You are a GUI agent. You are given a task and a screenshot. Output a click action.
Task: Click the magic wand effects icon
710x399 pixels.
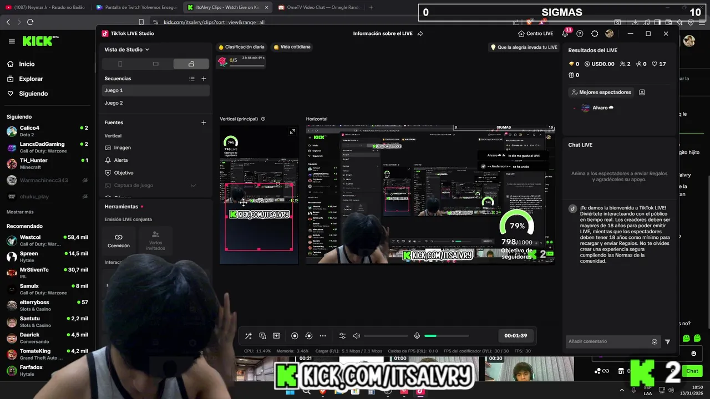(248, 336)
